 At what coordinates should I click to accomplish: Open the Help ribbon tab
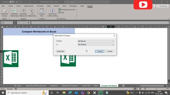click(82, 6)
